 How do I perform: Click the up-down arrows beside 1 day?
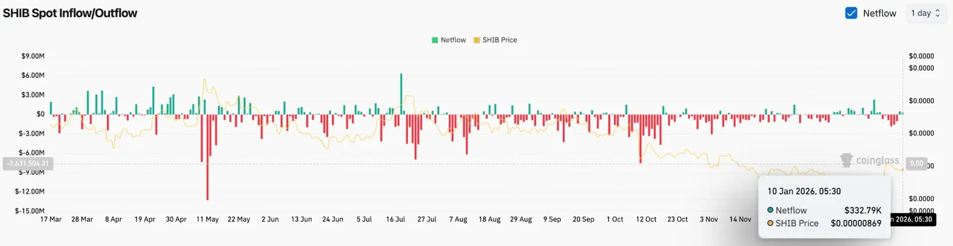coord(937,13)
